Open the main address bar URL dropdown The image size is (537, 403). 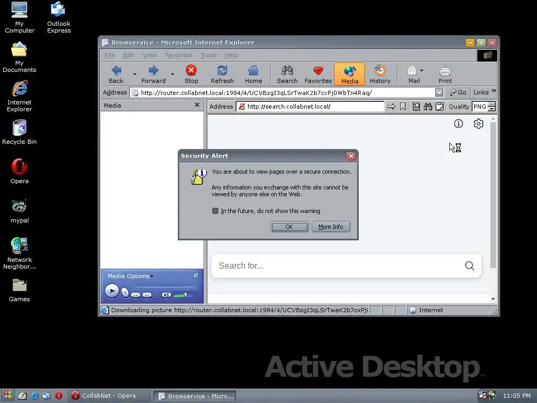point(439,92)
